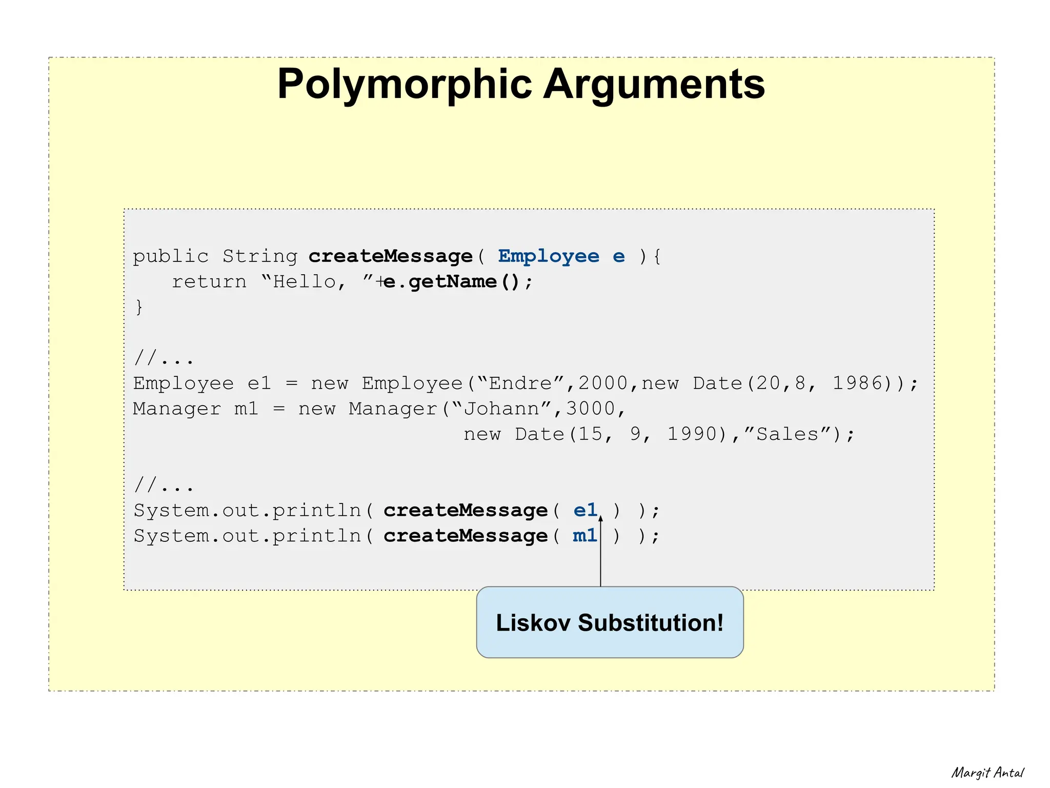1050x788 pixels.
Task: Click the 'Margit Antal' author signature
Action: [x=987, y=773]
